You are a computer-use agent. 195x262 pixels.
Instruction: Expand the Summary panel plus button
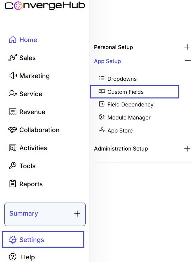pyautogui.click(x=77, y=214)
